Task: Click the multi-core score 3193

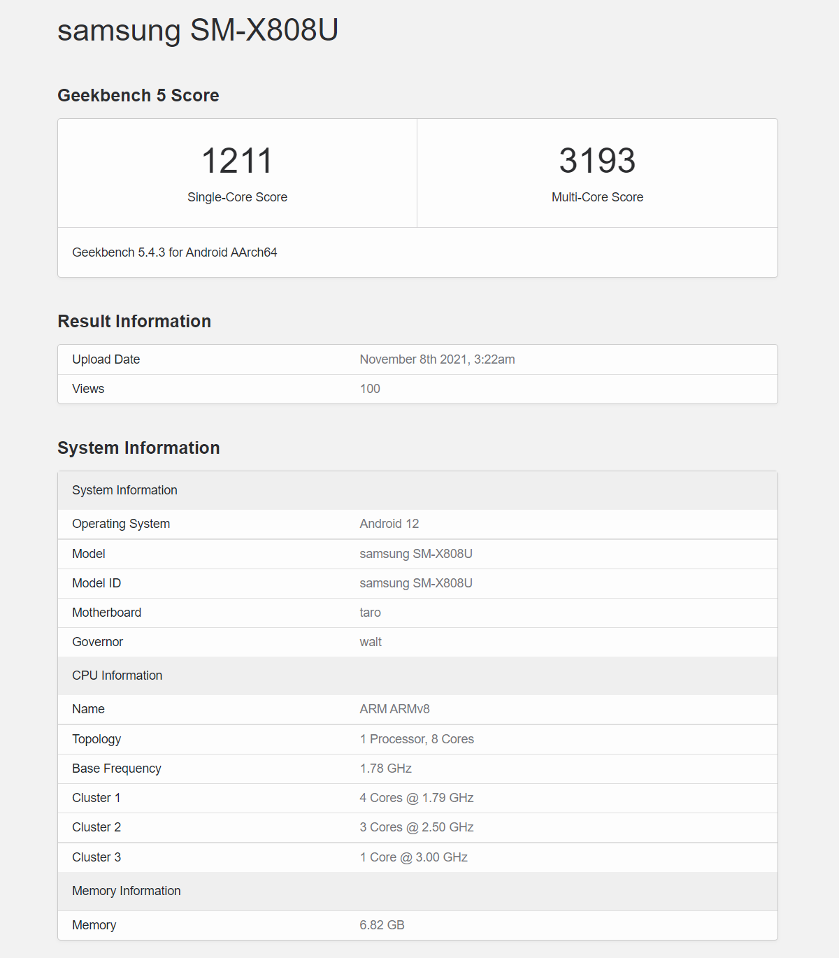Action: click(597, 161)
